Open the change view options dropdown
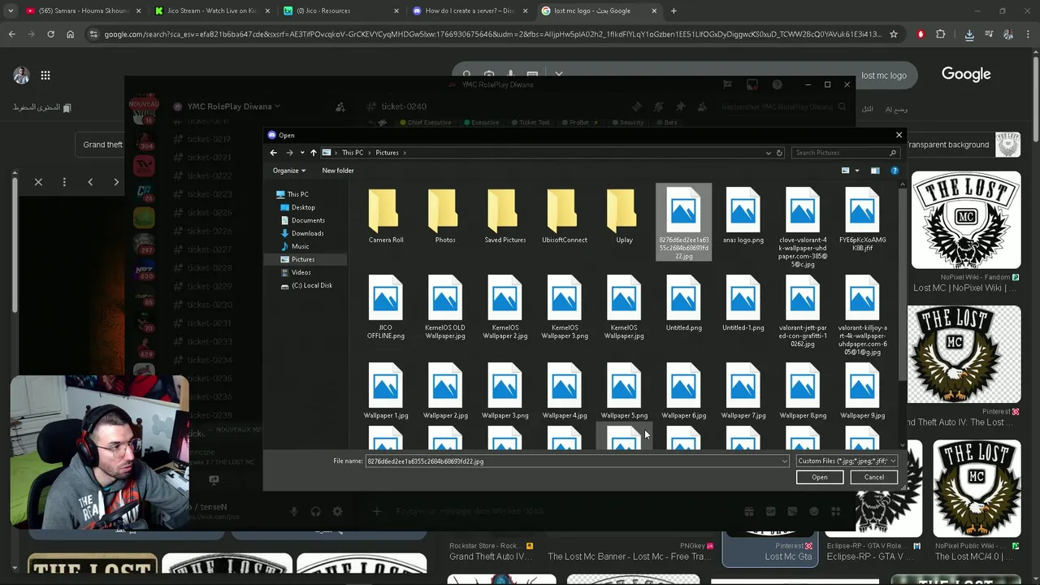 [856, 171]
